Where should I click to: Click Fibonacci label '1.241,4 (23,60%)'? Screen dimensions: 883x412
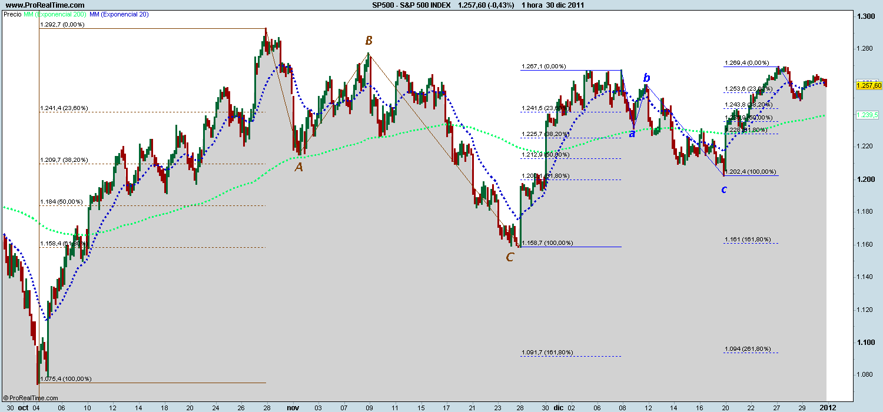pos(64,108)
